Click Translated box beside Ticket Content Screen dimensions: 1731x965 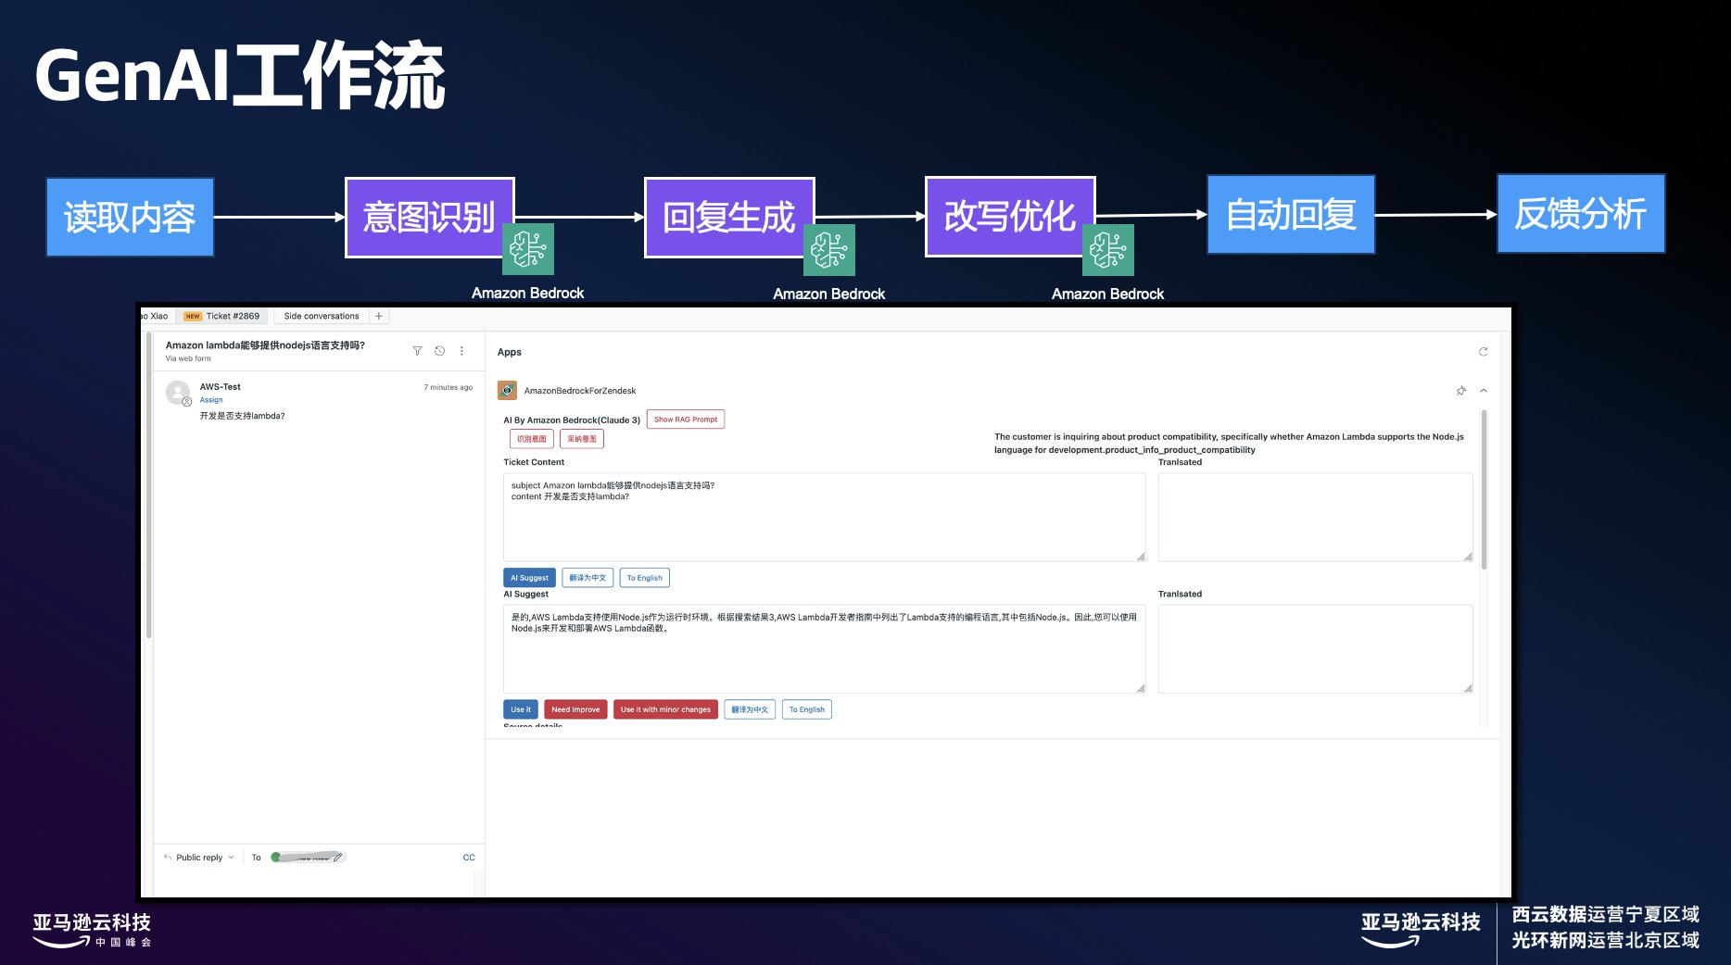pos(1315,517)
